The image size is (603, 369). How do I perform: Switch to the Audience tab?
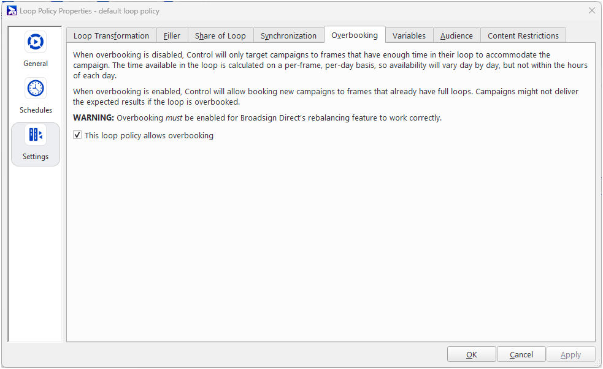(x=456, y=35)
